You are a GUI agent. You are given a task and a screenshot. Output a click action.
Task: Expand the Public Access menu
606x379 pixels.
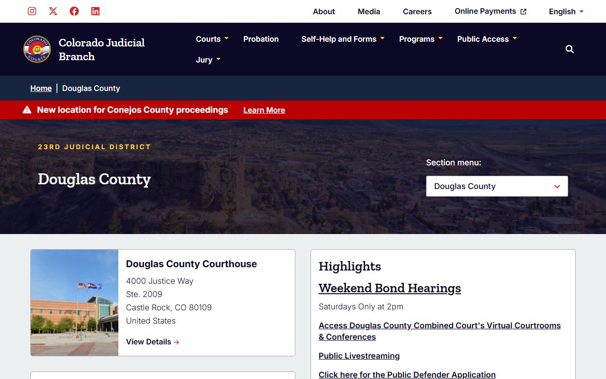click(487, 39)
